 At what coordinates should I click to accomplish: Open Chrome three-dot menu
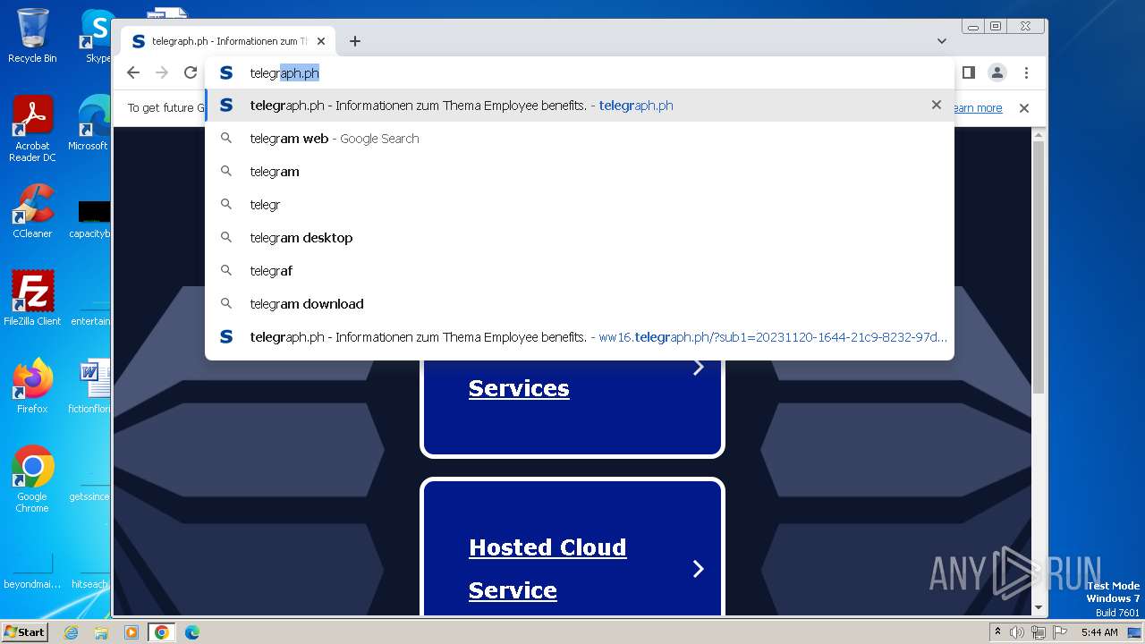tap(1026, 72)
